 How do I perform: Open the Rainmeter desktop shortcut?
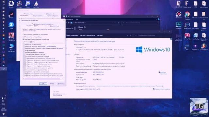tap(36, 4)
